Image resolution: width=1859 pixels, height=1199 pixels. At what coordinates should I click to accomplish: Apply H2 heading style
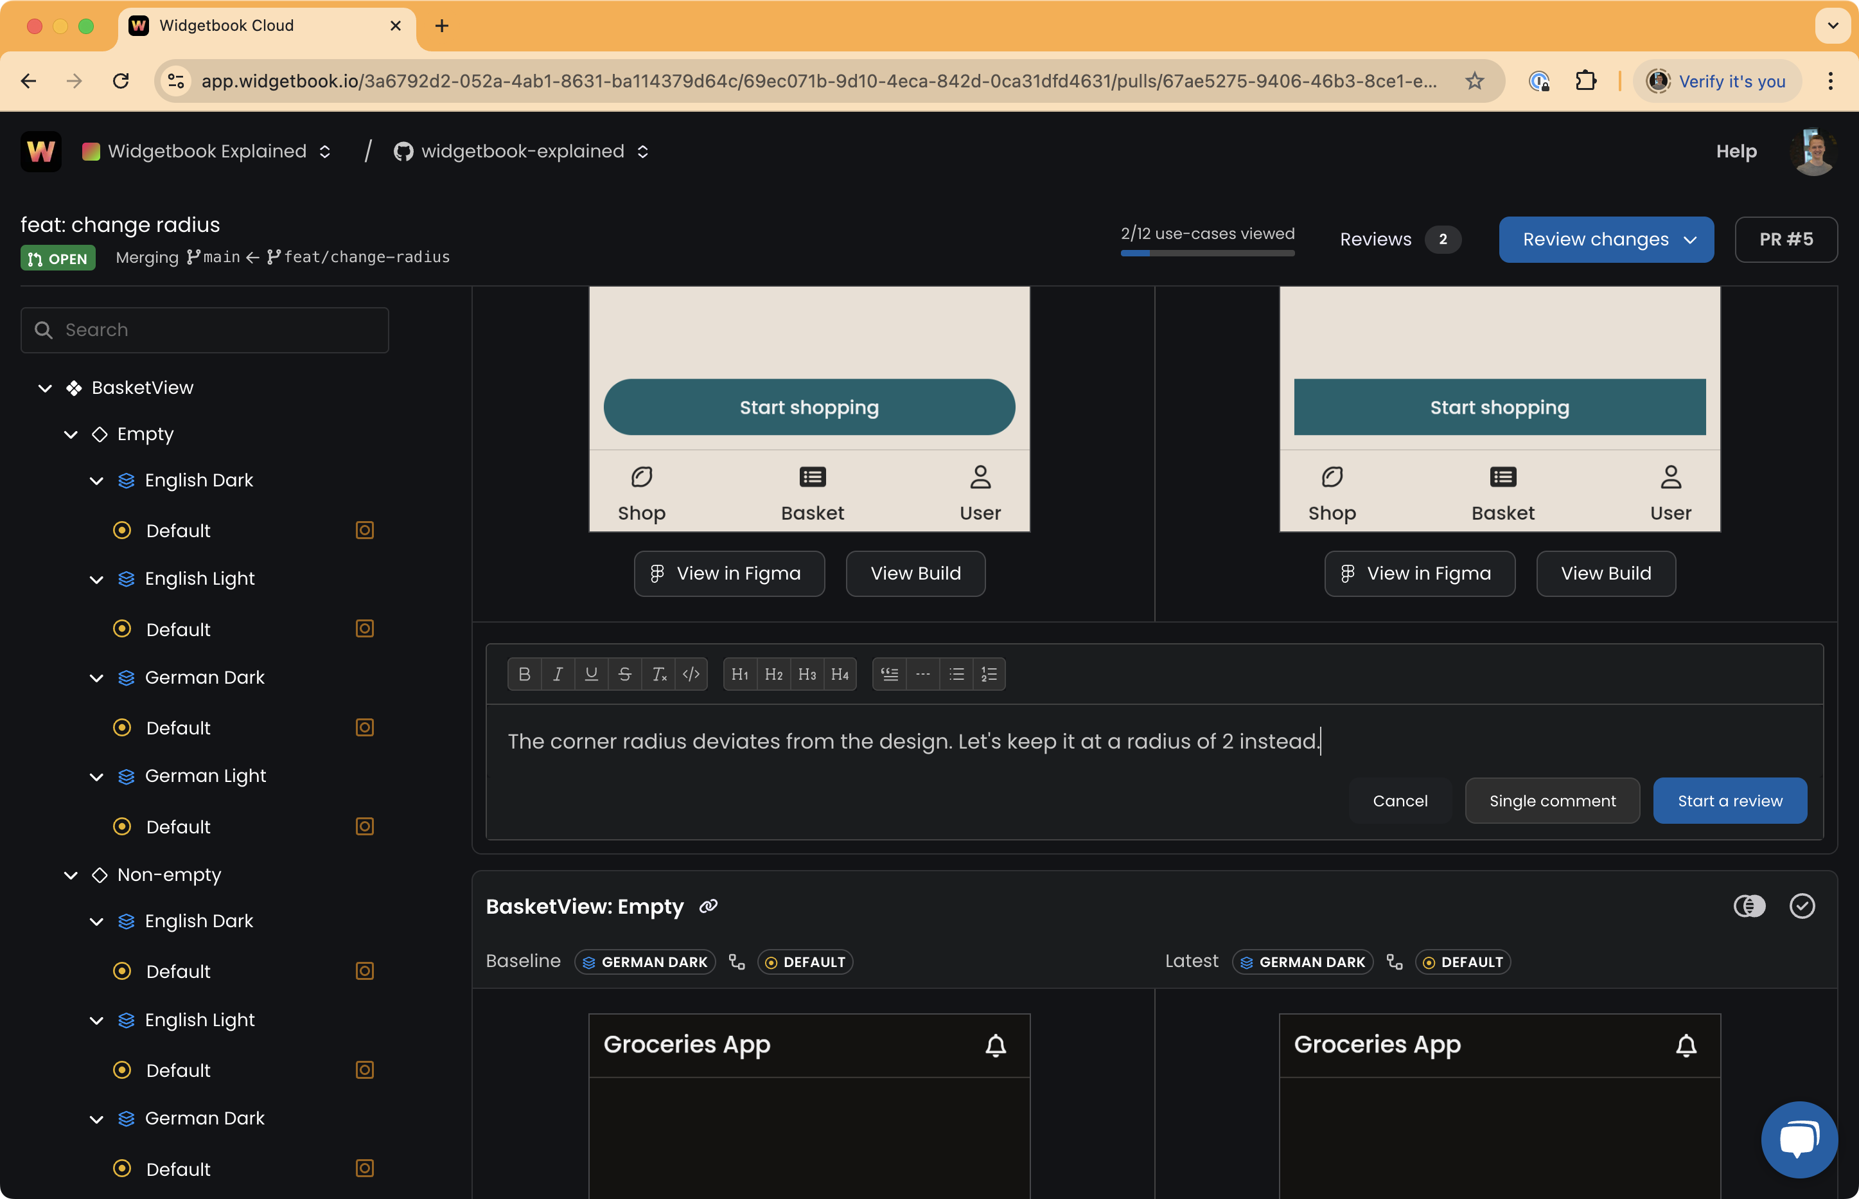pos(773,674)
